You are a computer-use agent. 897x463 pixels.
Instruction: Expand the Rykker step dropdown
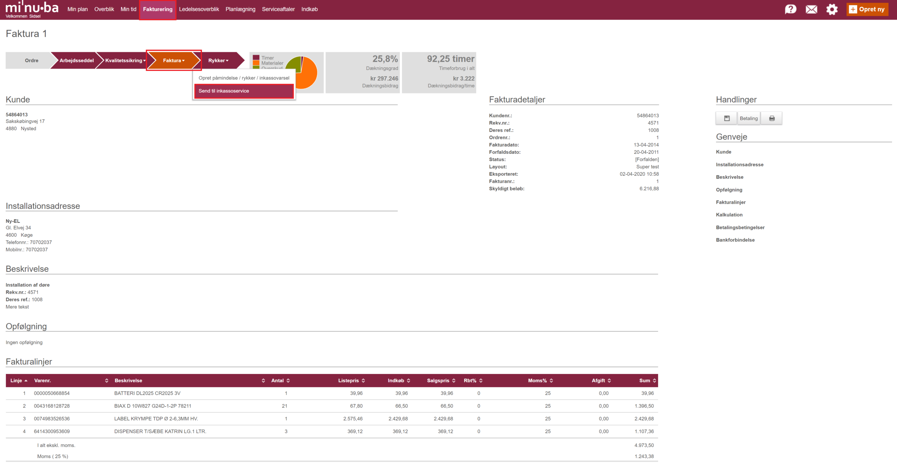click(x=218, y=60)
